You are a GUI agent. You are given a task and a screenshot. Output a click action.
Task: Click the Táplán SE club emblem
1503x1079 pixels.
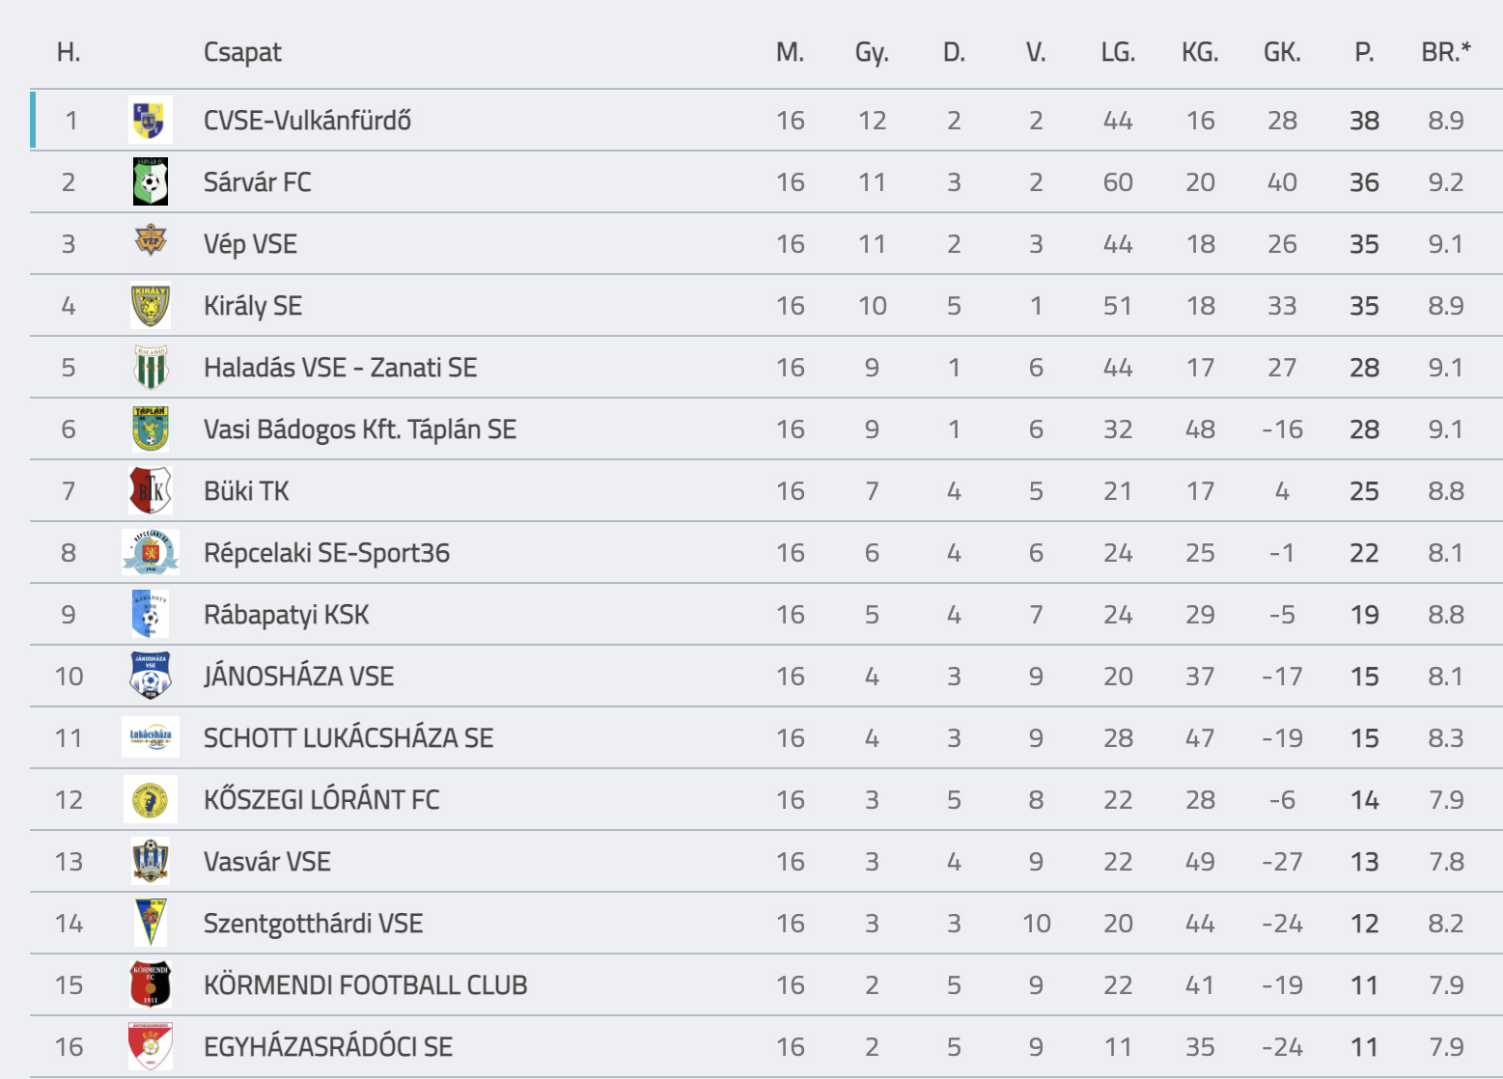(x=151, y=429)
